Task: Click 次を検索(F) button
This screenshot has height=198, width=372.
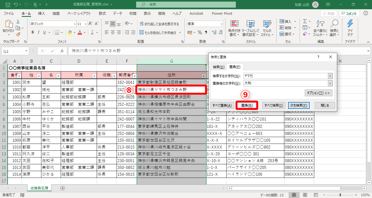Action: [x=298, y=106]
